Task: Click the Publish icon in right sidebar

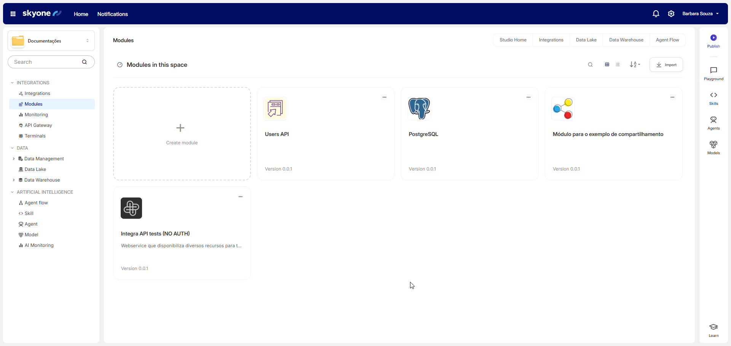Action: [713, 38]
